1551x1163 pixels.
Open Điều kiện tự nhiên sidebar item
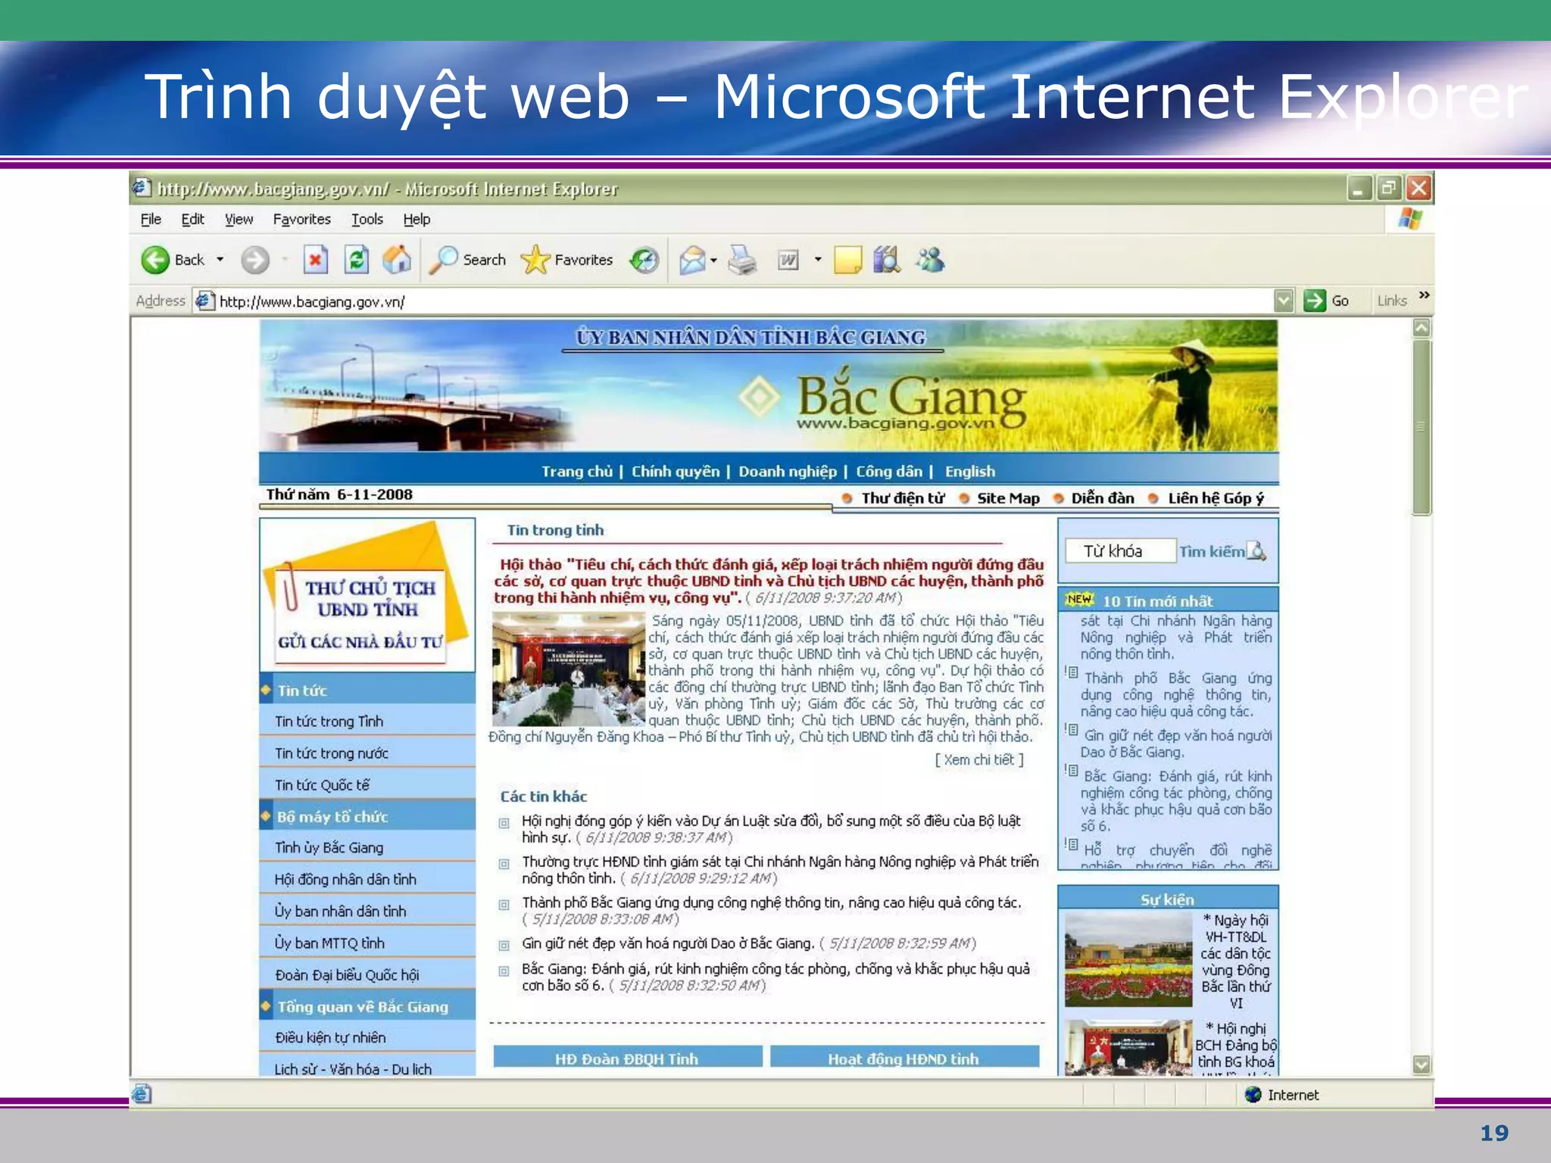click(367, 1038)
